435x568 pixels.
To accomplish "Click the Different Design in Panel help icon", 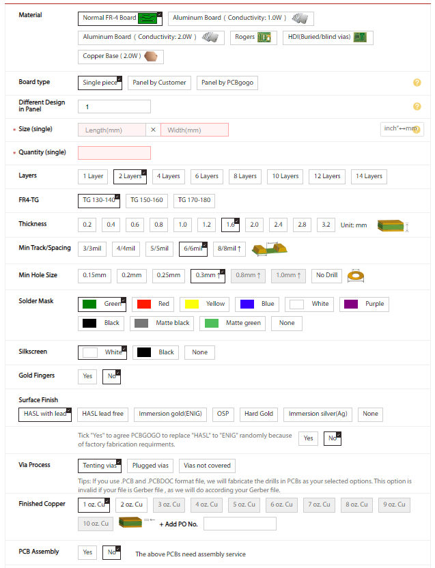I will pos(417,106).
